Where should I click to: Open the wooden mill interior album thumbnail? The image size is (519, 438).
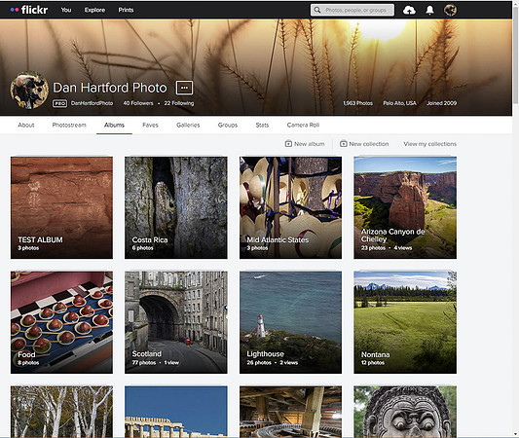coord(290,412)
